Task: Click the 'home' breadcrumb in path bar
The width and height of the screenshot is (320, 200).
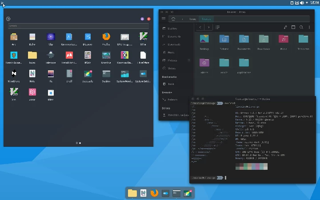Action: click(x=192, y=19)
